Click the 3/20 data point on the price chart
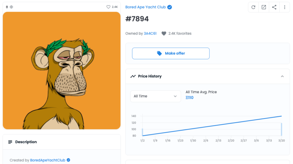Screen dimensions: 293x164 (x=281, y=116)
